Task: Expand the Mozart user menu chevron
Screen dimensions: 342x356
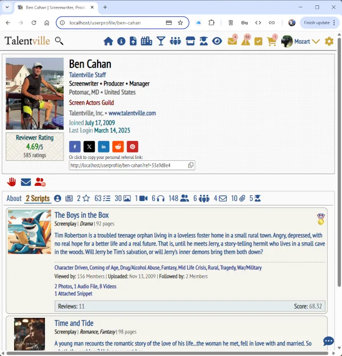Action: (x=316, y=42)
